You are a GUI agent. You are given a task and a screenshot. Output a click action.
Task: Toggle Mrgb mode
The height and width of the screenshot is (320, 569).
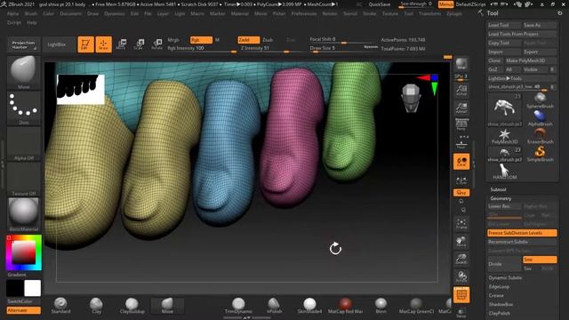[173, 40]
